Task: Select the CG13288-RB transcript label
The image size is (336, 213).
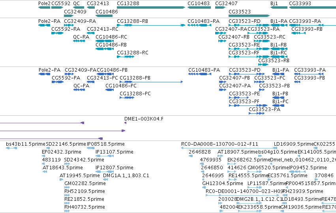Action: pyautogui.click(x=132, y=21)
